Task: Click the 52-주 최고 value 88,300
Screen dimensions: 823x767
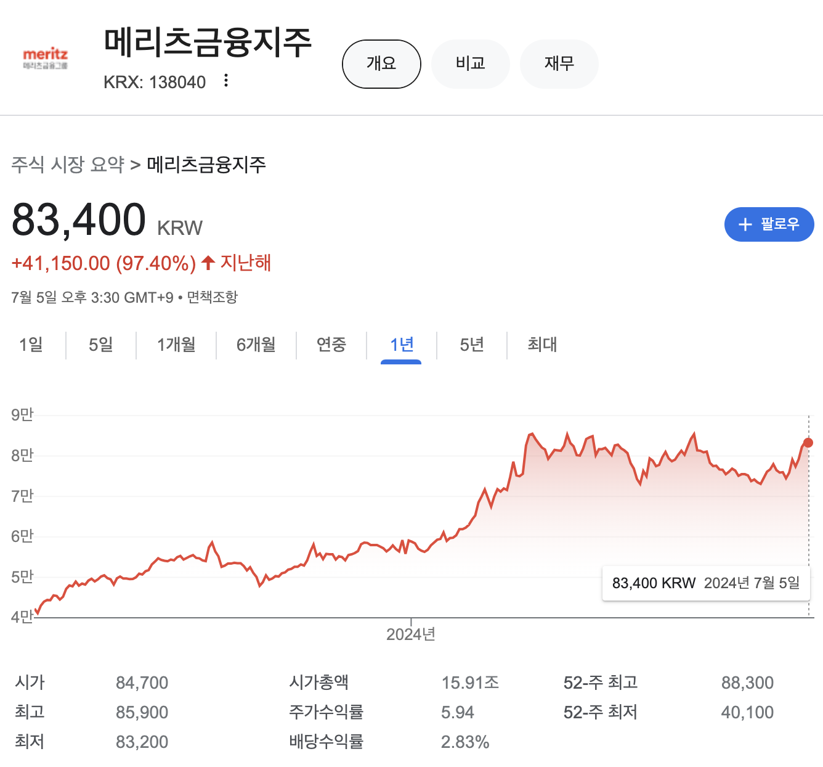Action: coord(747,683)
